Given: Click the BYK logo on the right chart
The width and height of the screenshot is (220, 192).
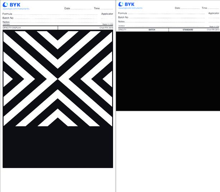Looking at the screenshot, I should click(126, 4).
